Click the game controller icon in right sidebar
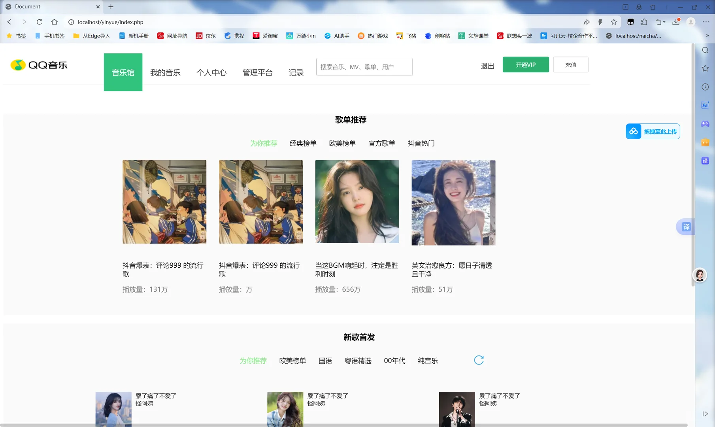 pos(705,124)
